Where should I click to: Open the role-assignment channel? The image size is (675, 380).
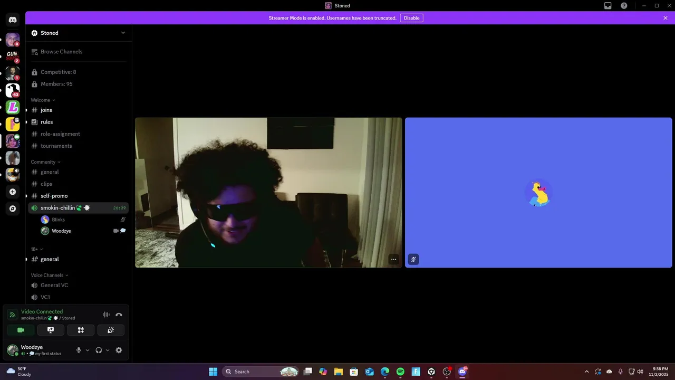78,134
